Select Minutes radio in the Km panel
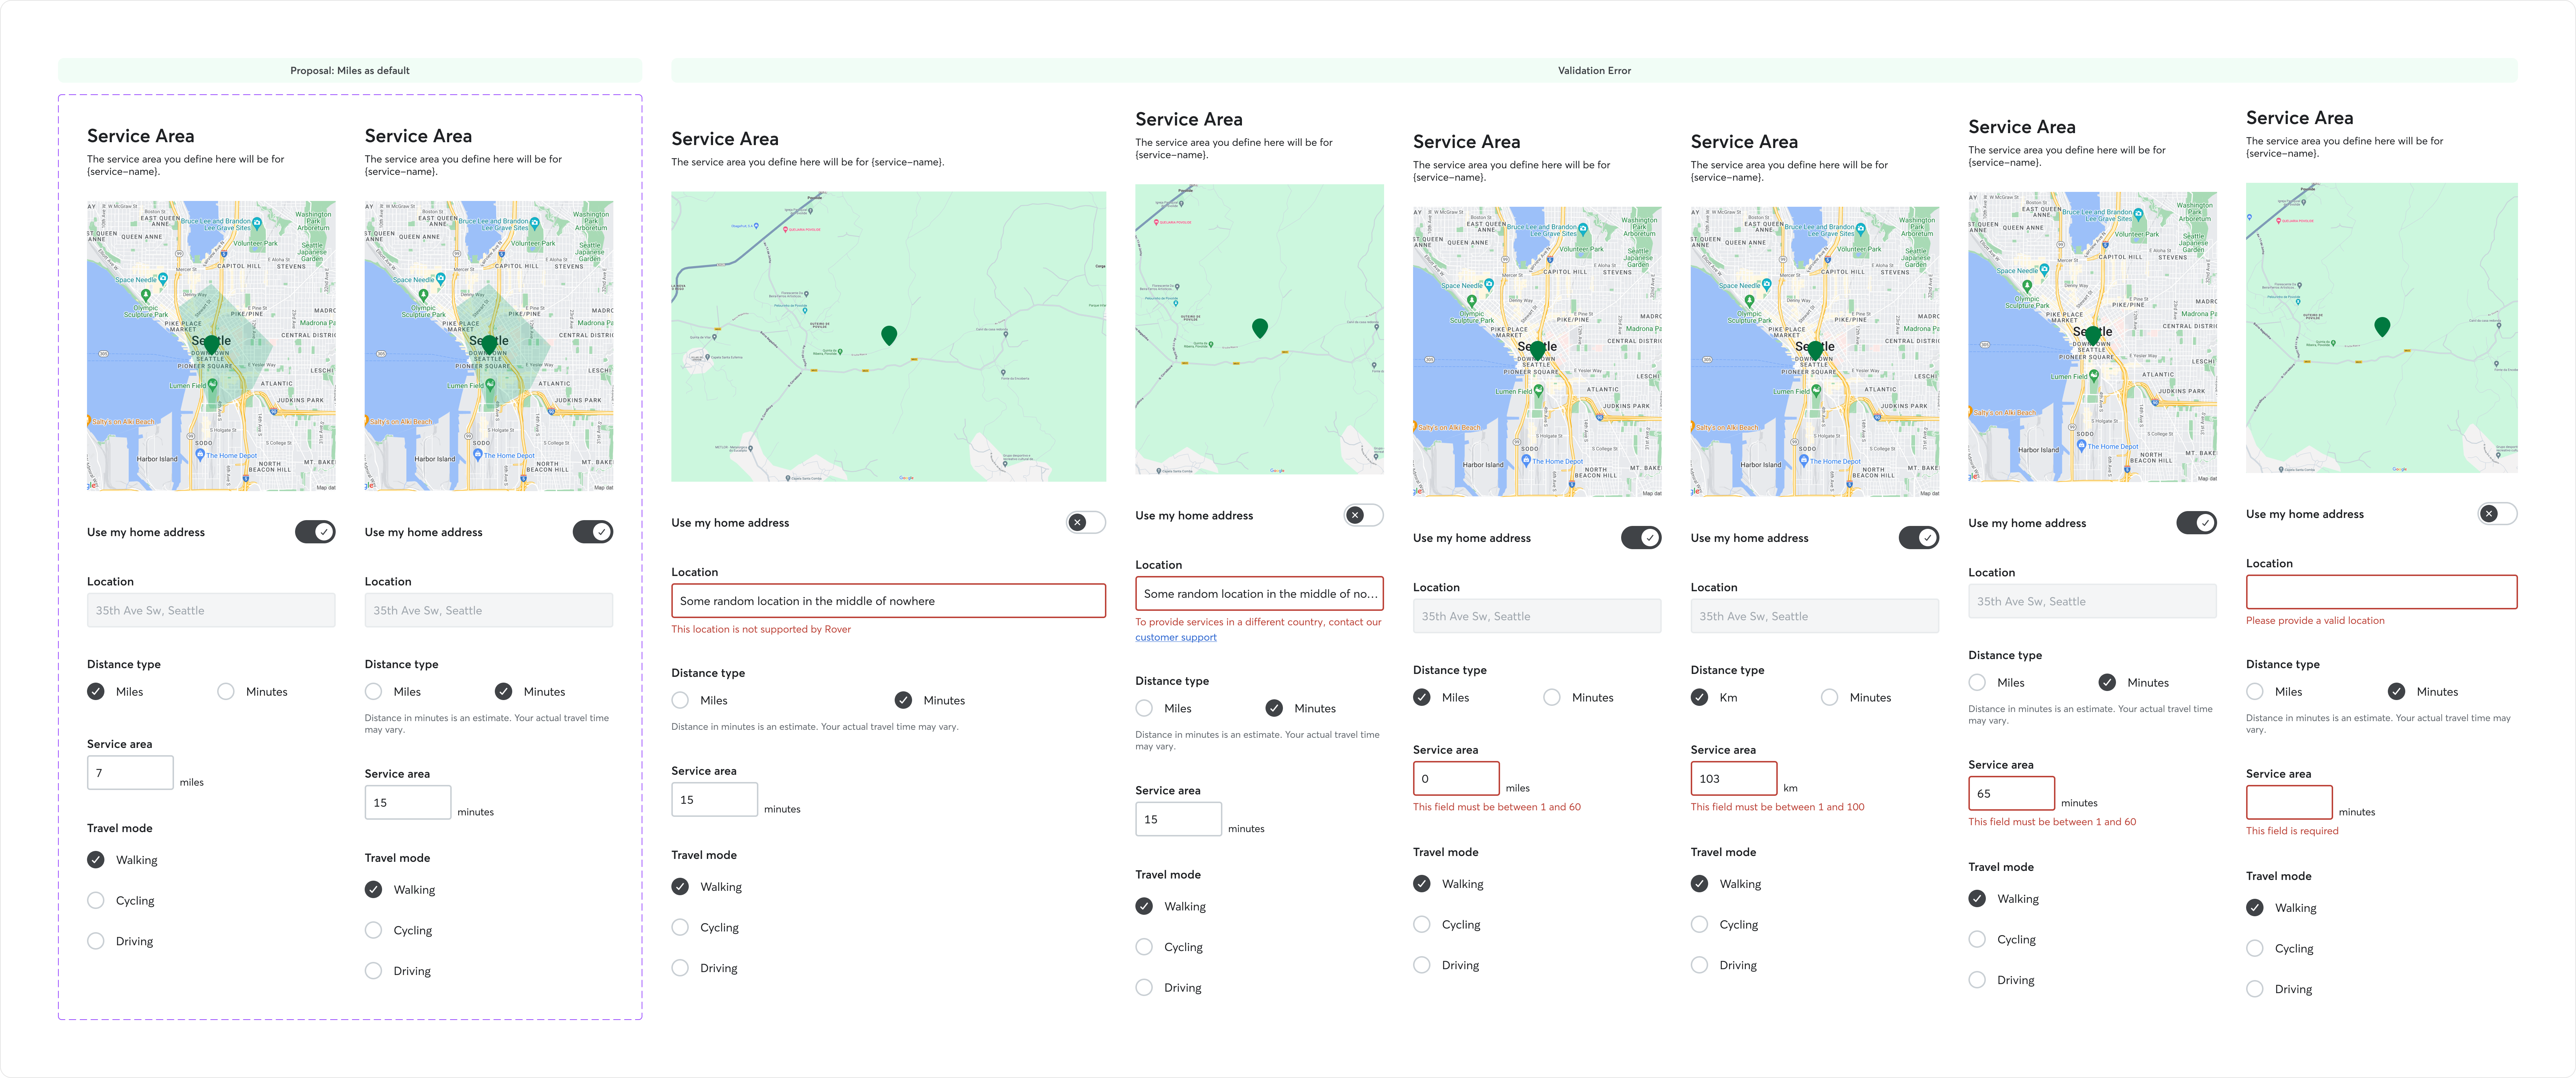This screenshot has width=2576, height=1078. pyautogui.click(x=1829, y=698)
